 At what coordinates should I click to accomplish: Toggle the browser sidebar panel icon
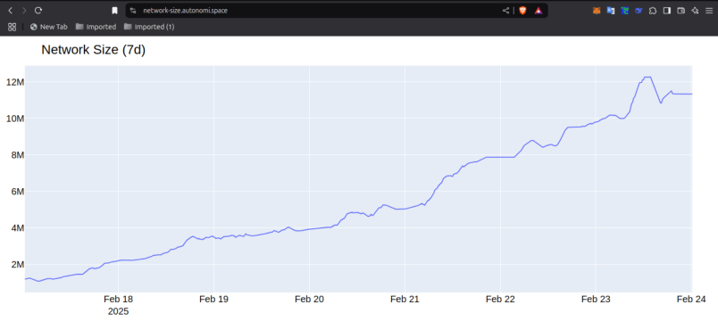[x=667, y=11]
